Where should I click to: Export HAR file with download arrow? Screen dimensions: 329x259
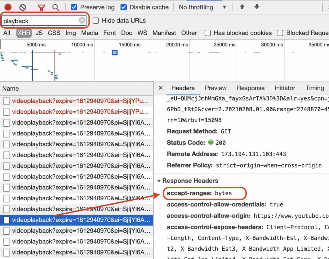pyautogui.click(x=256, y=7)
